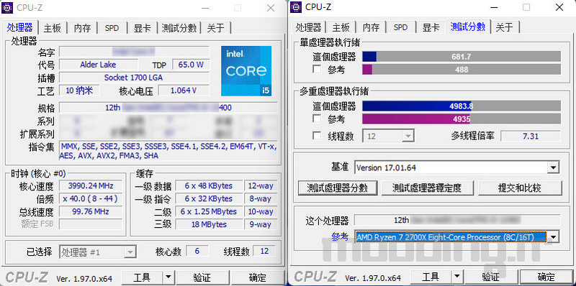The image size is (576, 286).
Task: Click the empty 额定 FSB field
Action: point(91,224)
